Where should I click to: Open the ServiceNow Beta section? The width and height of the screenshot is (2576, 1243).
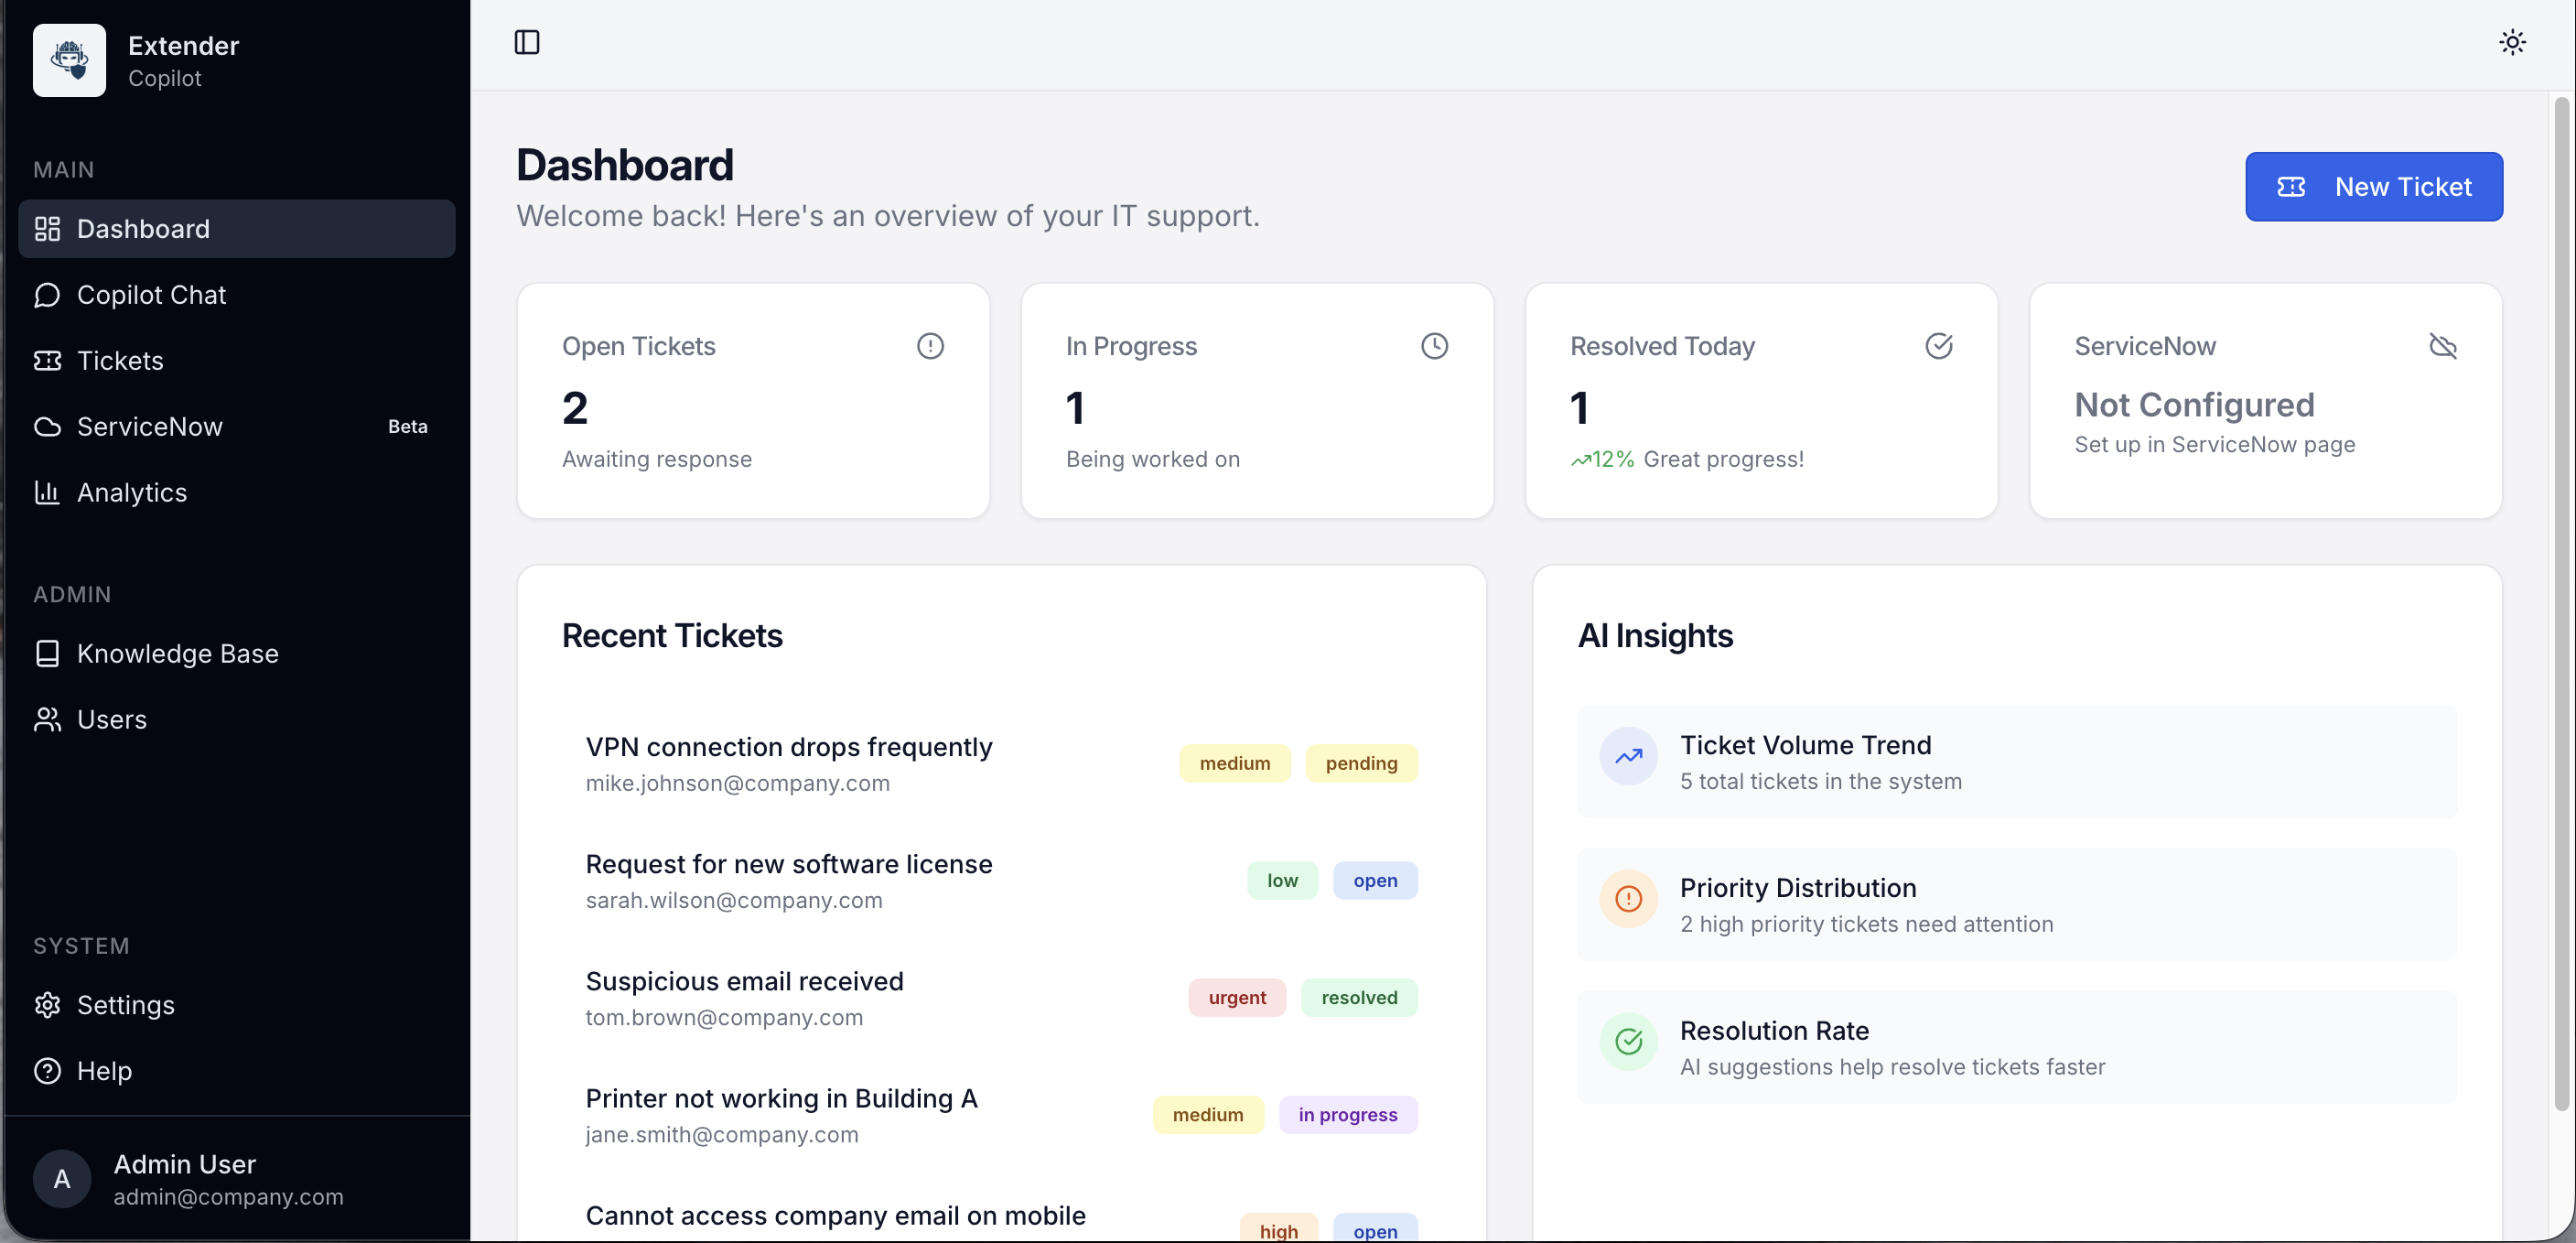pos(150,427)
